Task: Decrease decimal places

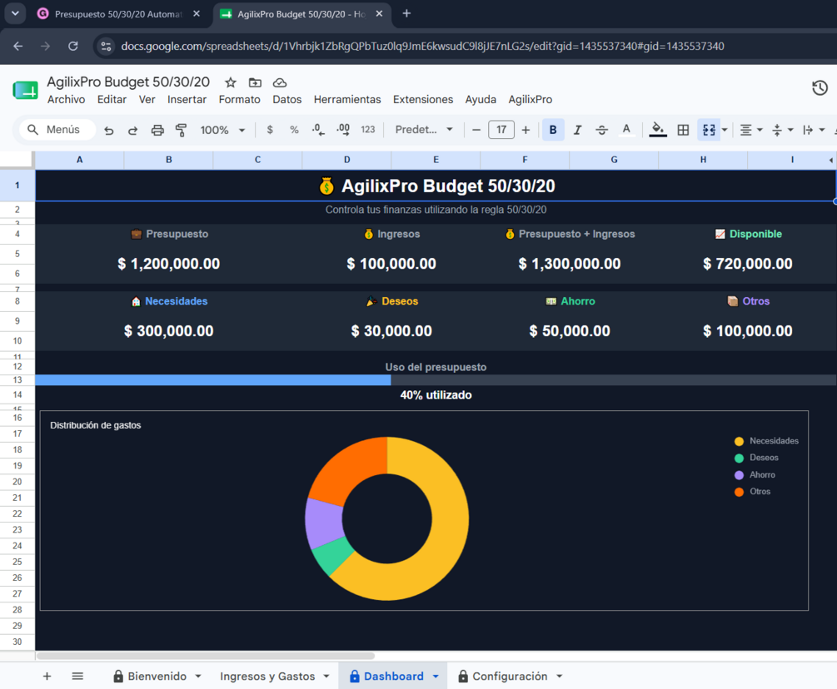Action: tap(318, 130)
